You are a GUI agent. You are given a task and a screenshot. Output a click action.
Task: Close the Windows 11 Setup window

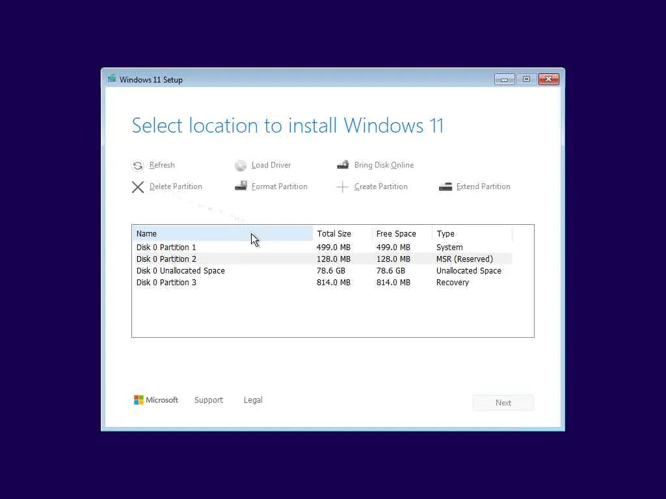[549, 79]
